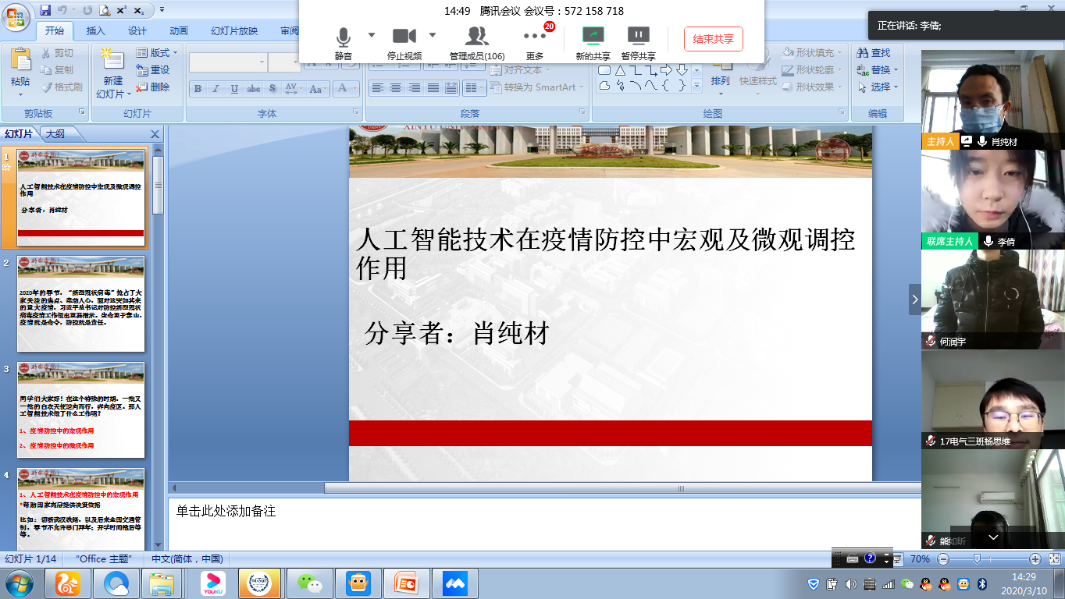Image resolution: width=1065 pixels, height=599 pixels.
Task: Switch to the 插入 ribbon tab
Action: [96, 31]
